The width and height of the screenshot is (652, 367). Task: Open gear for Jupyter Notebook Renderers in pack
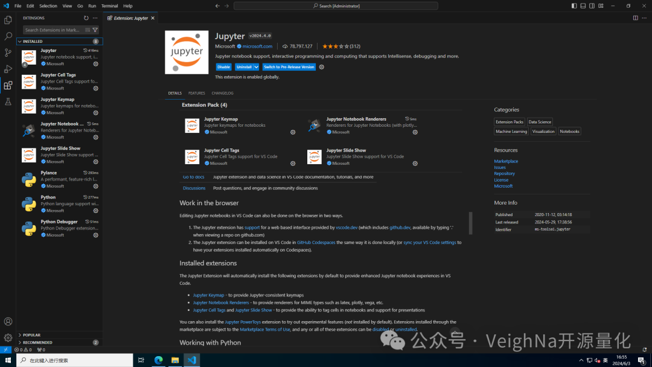coord(415,132)
